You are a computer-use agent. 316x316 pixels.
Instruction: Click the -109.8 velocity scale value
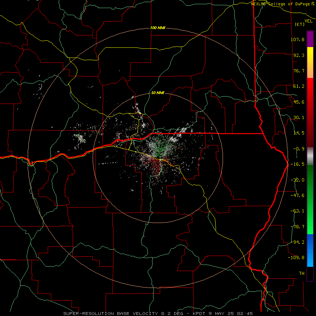point(296,258)
